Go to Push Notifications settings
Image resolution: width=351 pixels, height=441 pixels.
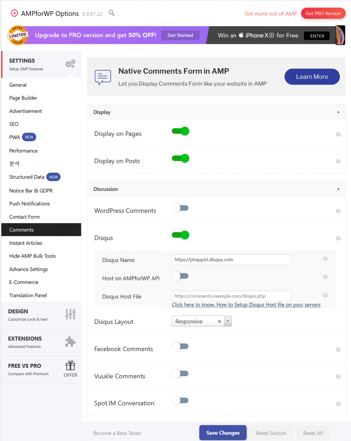[x=30, y=204]
